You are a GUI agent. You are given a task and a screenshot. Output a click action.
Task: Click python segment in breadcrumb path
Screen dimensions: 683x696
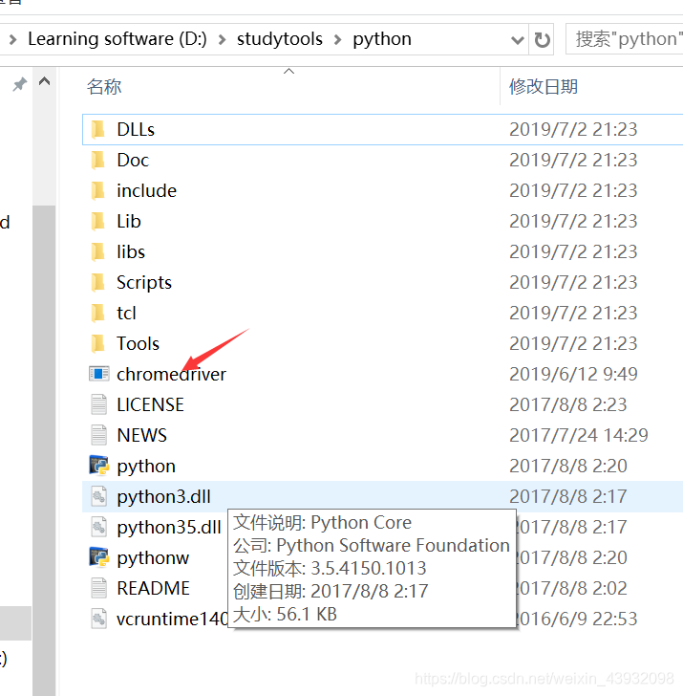(382, 39)
